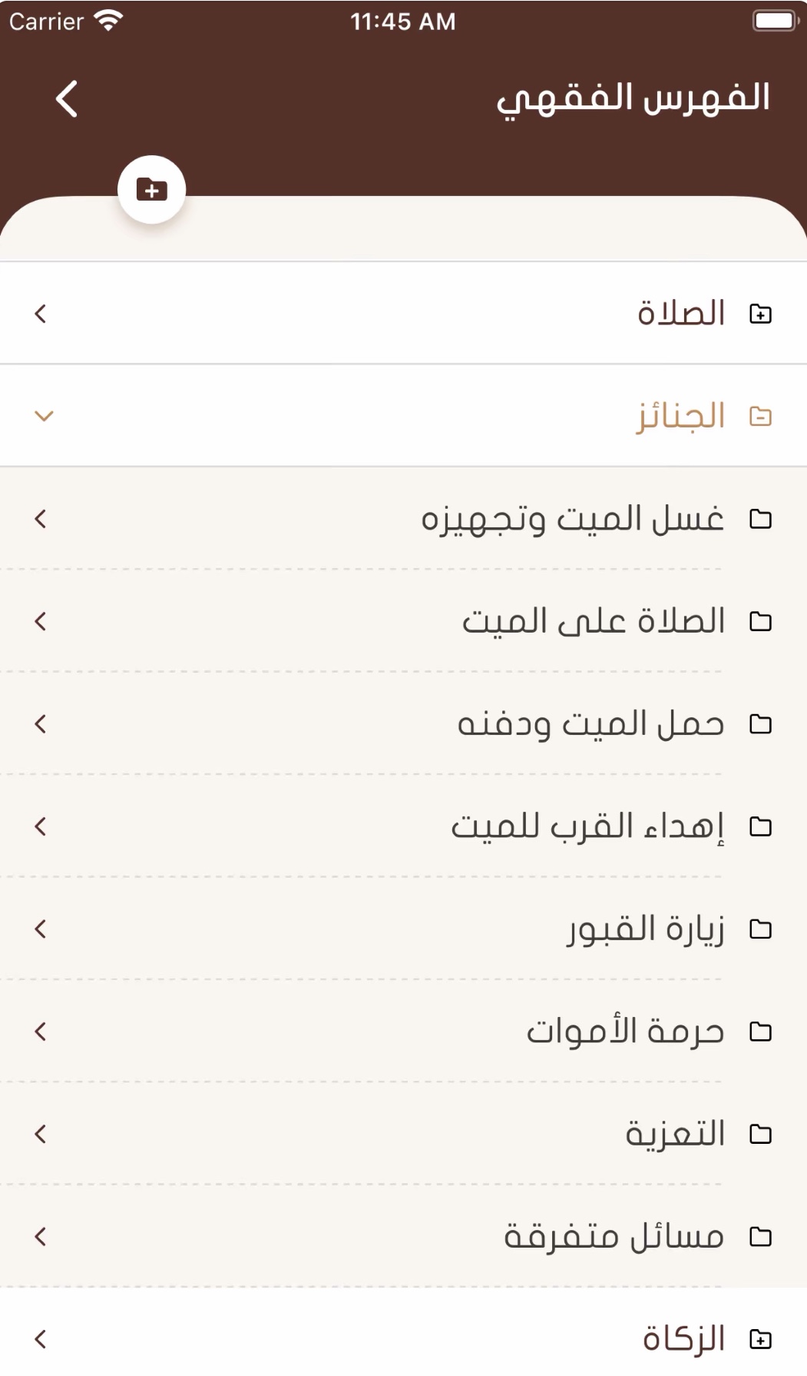Viewport: 807px width, 1376px height.
Task: Tap folder icon beside غسل الميت وتجهيزه
Action: 760,519
